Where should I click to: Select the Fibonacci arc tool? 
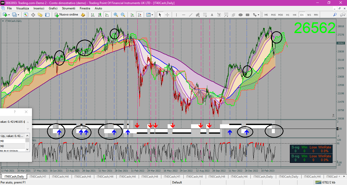(x=226, y=15)
